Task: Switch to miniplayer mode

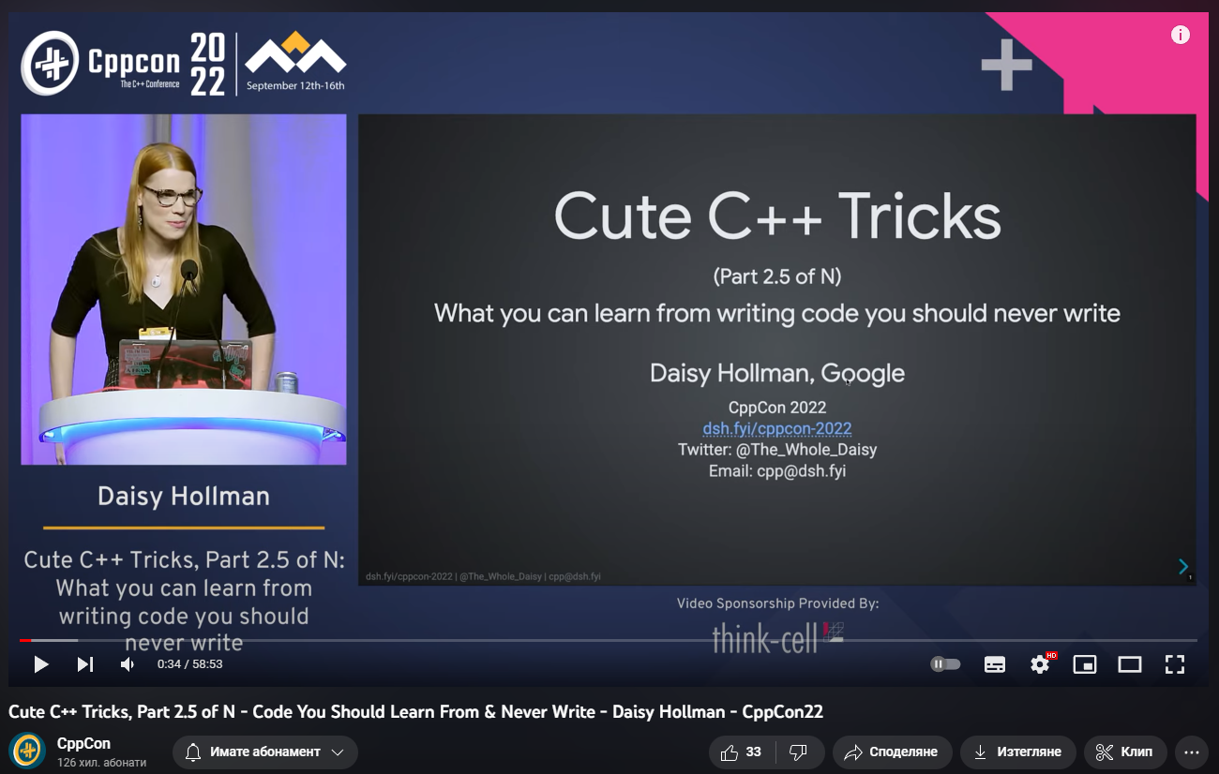Action: pos(1085,664)
